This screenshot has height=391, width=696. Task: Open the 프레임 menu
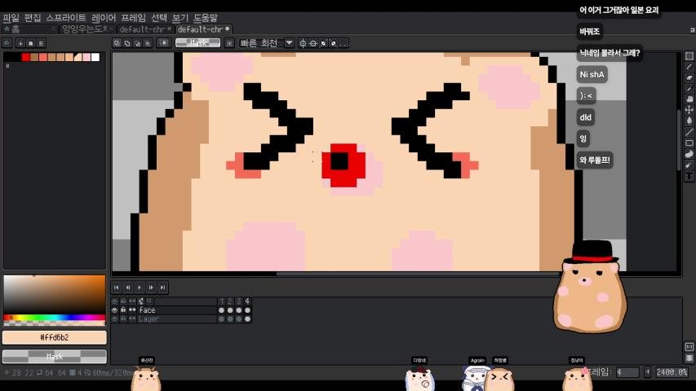coord(133,18)
